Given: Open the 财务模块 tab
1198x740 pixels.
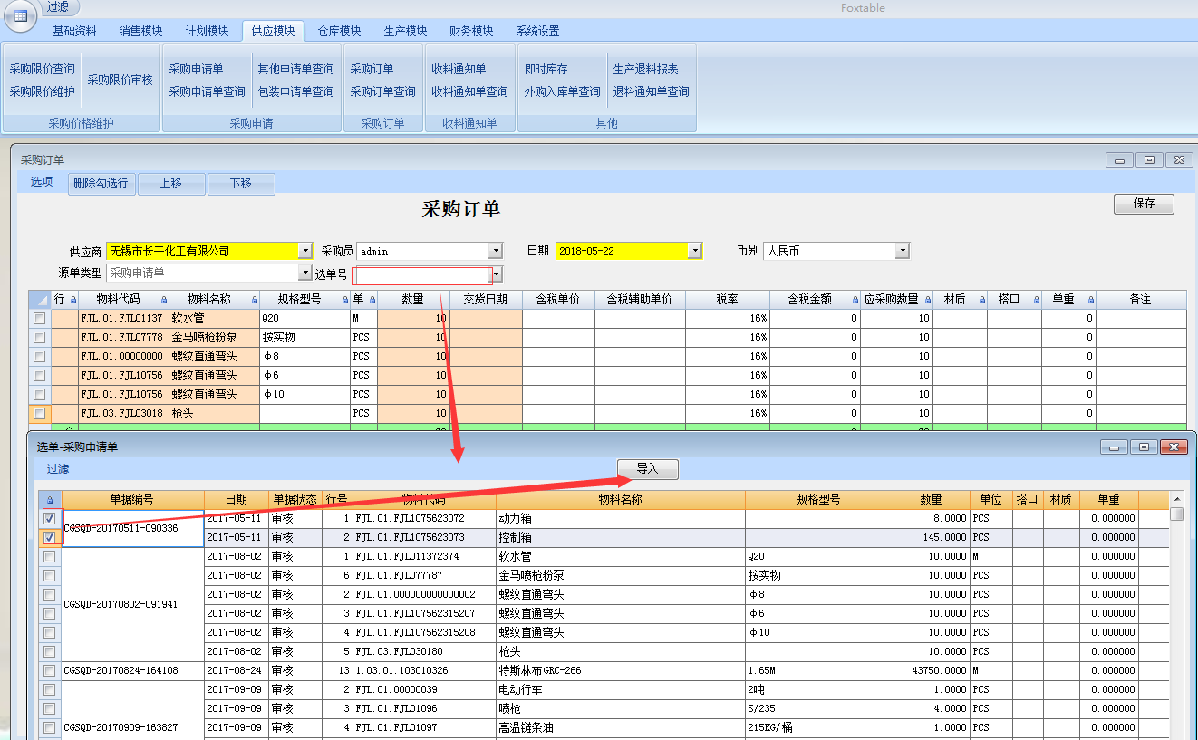Looking at the screenshot, I should [x=471, y=31].
